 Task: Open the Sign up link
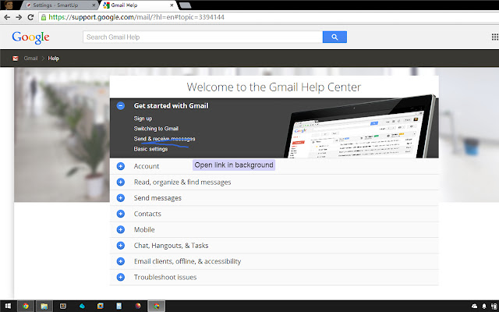pos(143,119)
